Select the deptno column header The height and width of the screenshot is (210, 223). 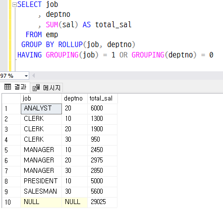tap(74, 99)
